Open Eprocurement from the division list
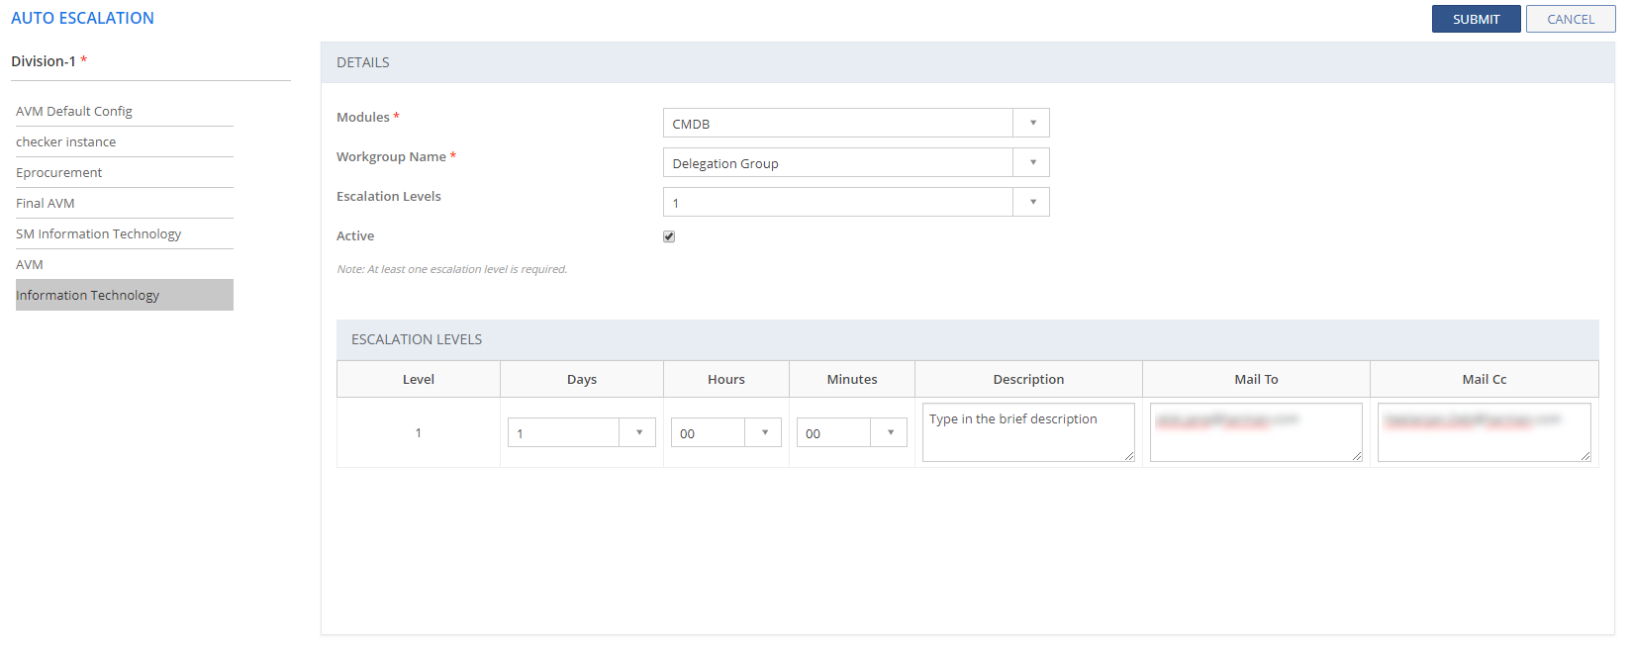Viewport: 1631px width, 647px height. coord(59,173)
